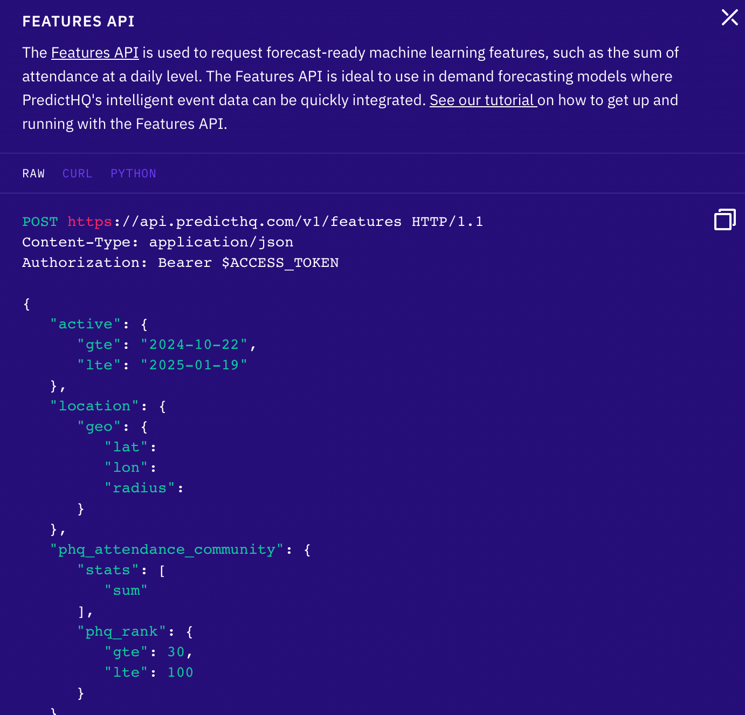Click the Content-Type header line
The height and width of the screenshot is (715, 745).
[x=158, y=242]
